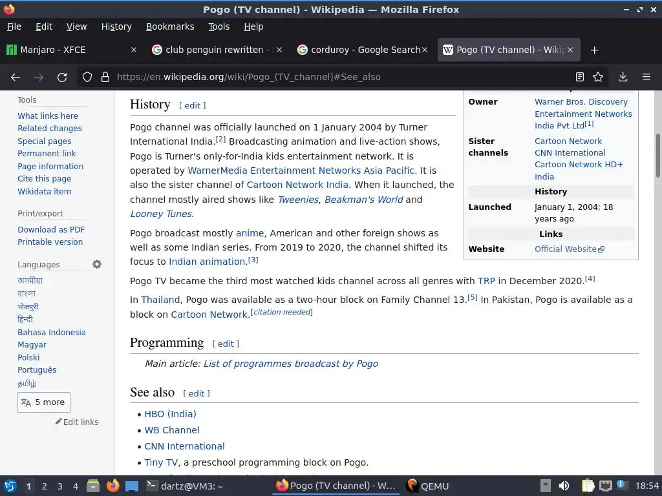This screenshot has width=662, height=496.
Task: Reload the current page
Action: 62,77
